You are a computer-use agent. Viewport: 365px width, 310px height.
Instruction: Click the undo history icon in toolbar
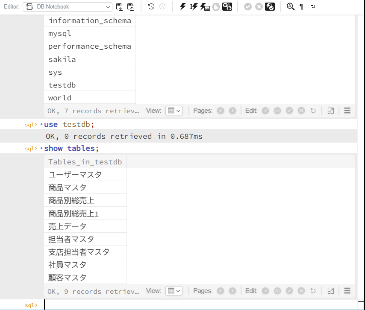pos(151,6)
